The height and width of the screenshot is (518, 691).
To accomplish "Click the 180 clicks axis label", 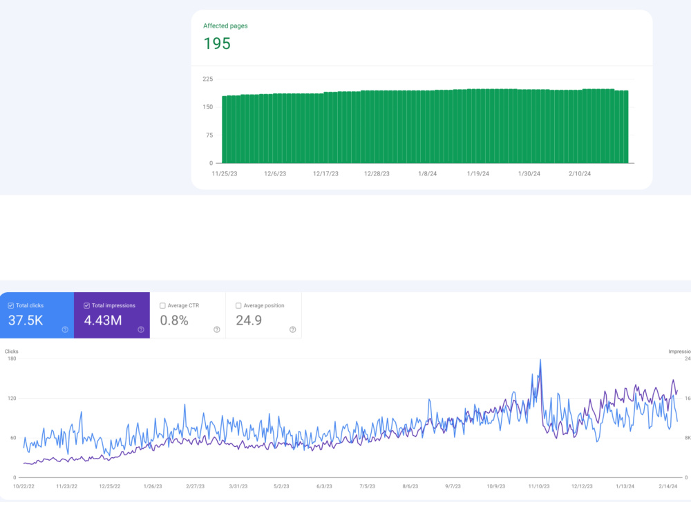I will pos(12,358).
